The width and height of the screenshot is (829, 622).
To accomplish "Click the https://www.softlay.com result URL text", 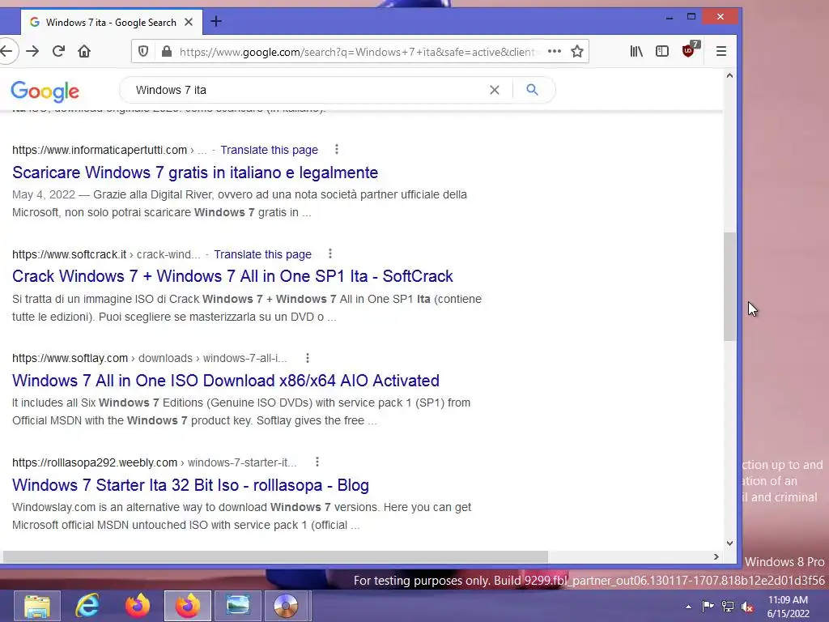I will point(70,358).
